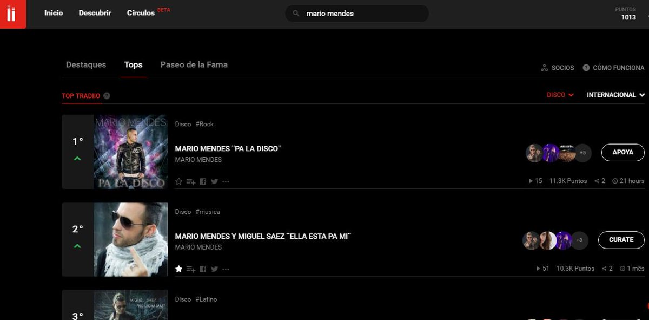Click CURATE button for ELLA ESTA PA MI
649x320 pixels.
(621, 240)
